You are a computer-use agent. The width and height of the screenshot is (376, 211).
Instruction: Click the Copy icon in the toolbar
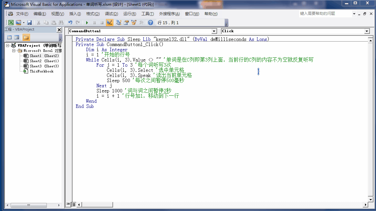[46, 23]
